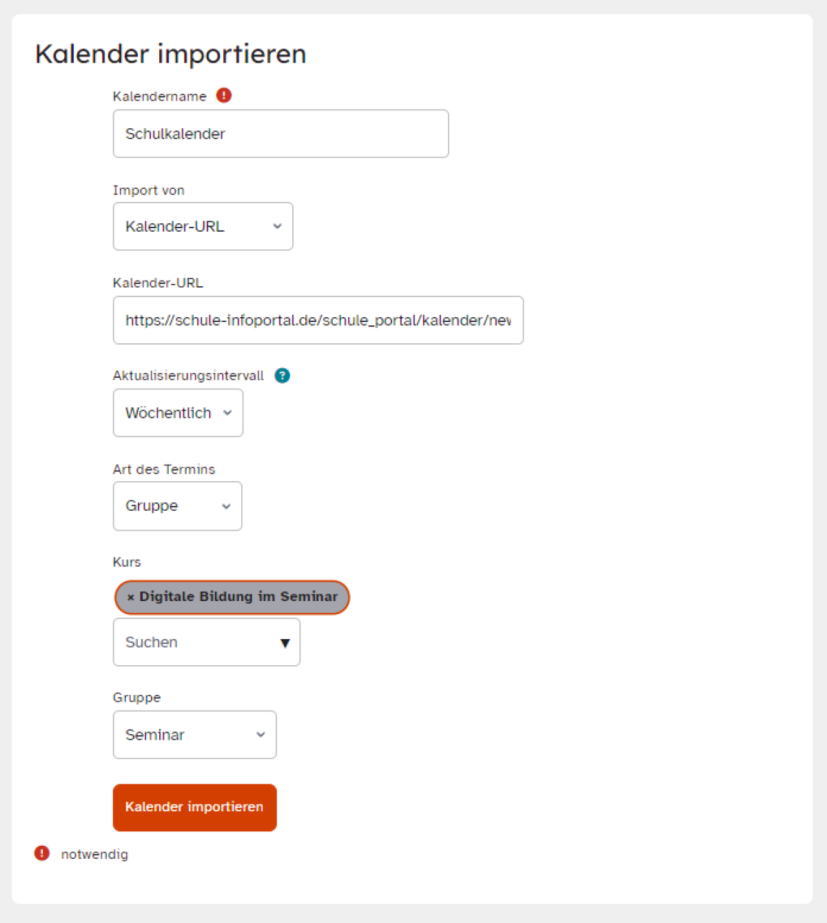The width and height of the screenshot is (827, 923).
Task: Click the chevron in the Wöchentlich selector
Action: pyautogui.click(x=227, y=413)
